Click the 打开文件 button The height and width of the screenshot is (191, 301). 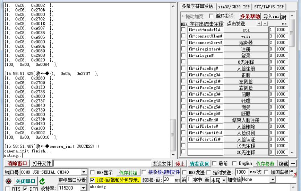(x=42, y=163)
